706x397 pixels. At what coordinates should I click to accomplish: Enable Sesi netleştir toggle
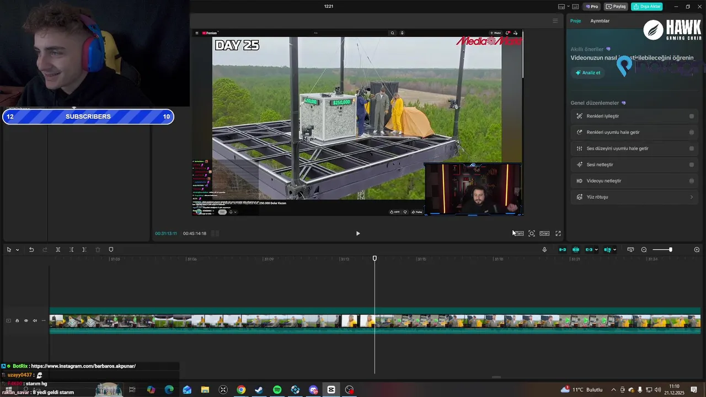pyautogui.click(x=691, y=165)
